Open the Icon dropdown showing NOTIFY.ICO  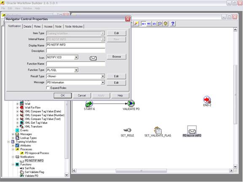[x=76, y=57]
